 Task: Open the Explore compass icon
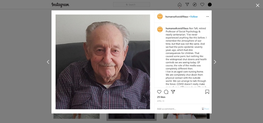(x=195, y=5)
